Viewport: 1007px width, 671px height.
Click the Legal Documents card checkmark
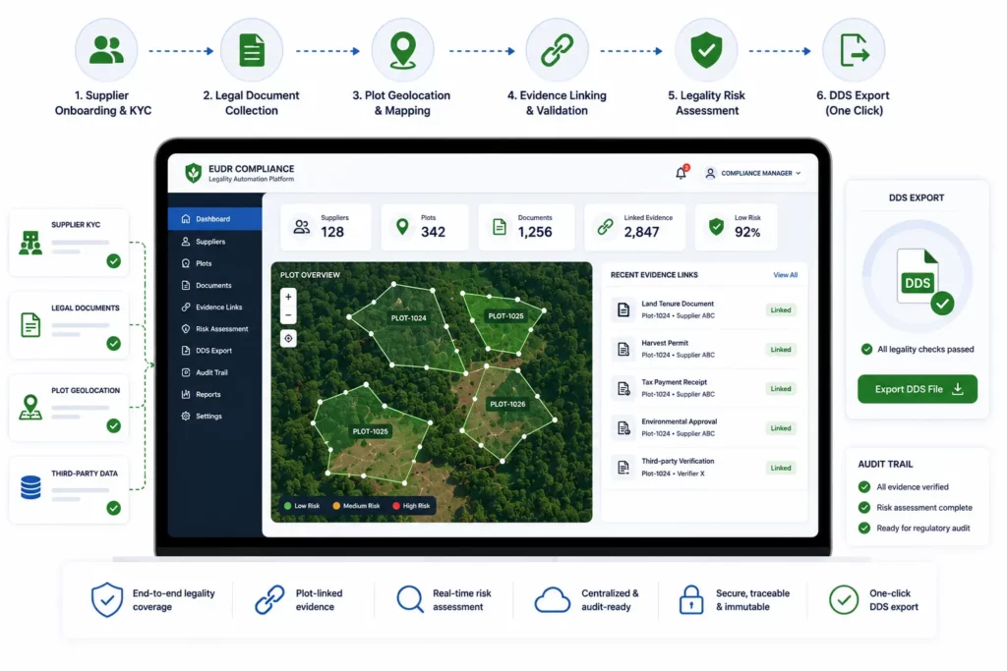tap(114, 344)
